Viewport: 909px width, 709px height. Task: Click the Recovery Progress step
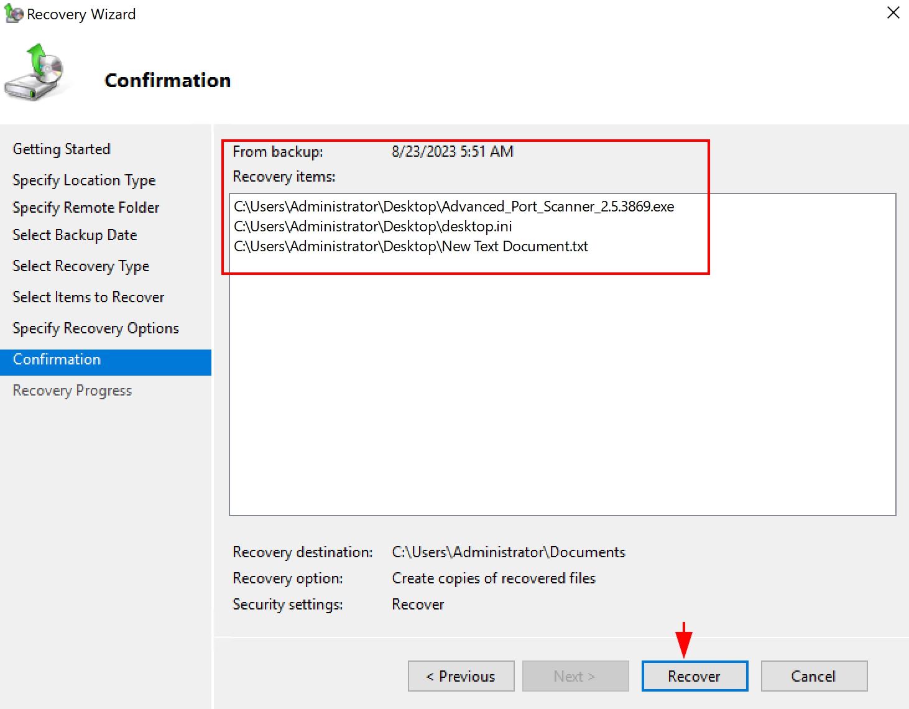[72, 391]
